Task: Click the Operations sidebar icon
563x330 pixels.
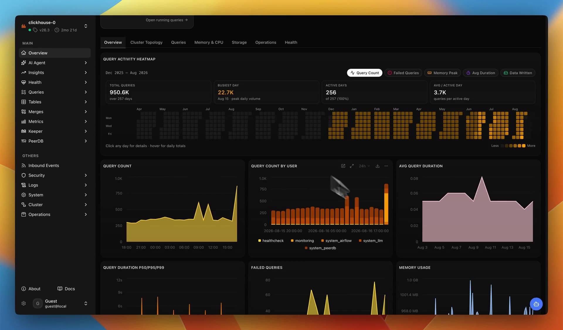Action: [x=23, y=215]
